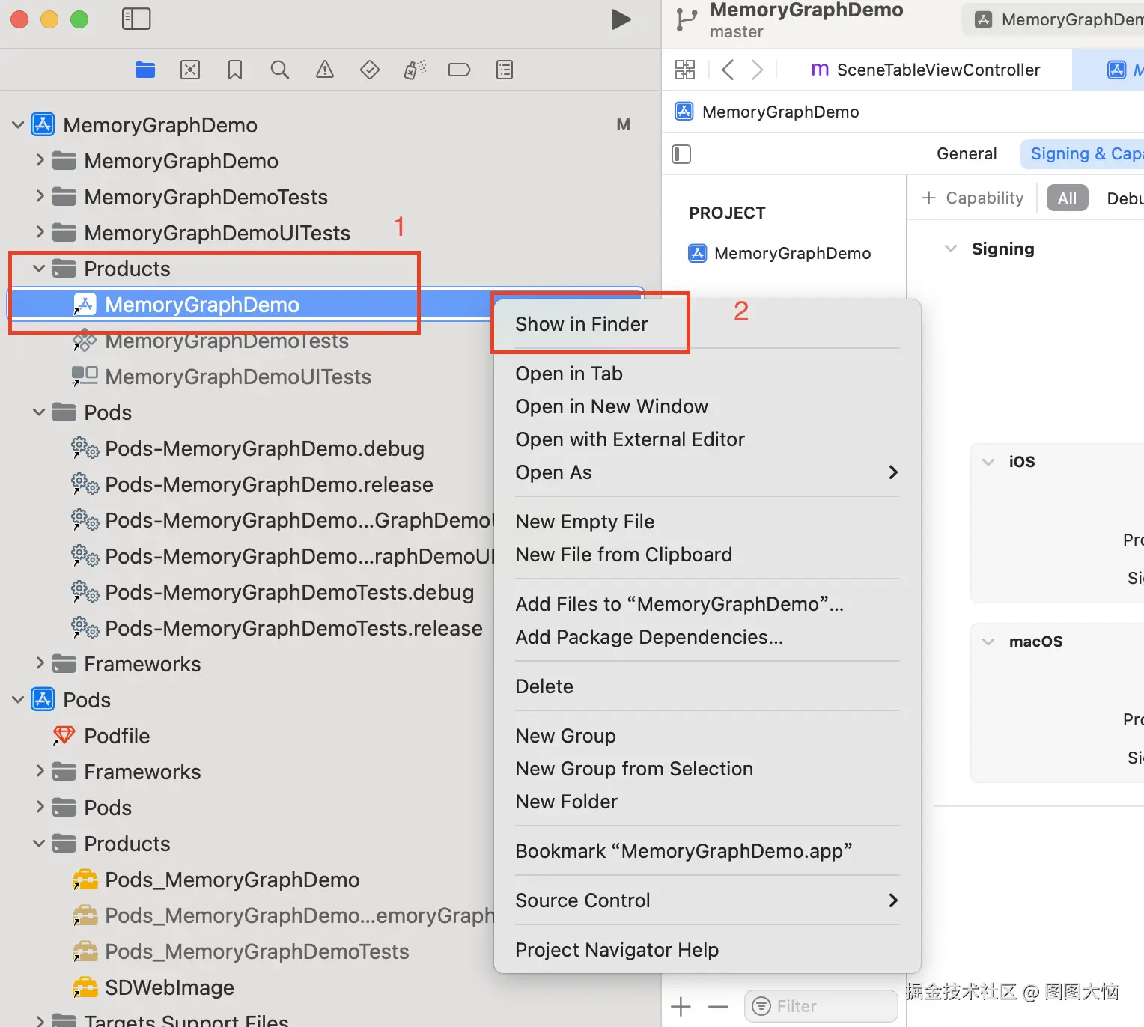Open the related items grid icon
The width and height of the screenshot is (1144, 1027).
pos(685,70)
